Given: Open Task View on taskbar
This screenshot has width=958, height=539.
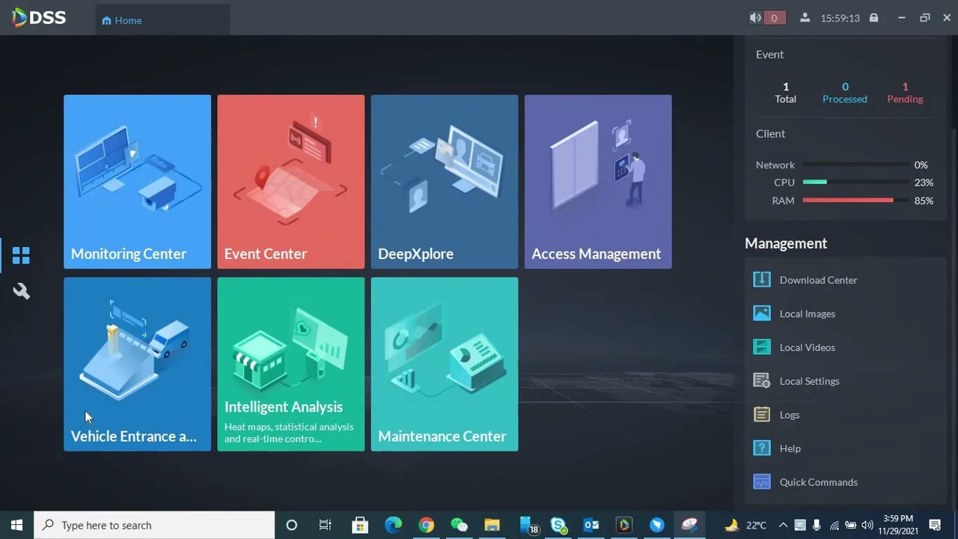Looking at the screenshot, I should (x=325, y=525).
